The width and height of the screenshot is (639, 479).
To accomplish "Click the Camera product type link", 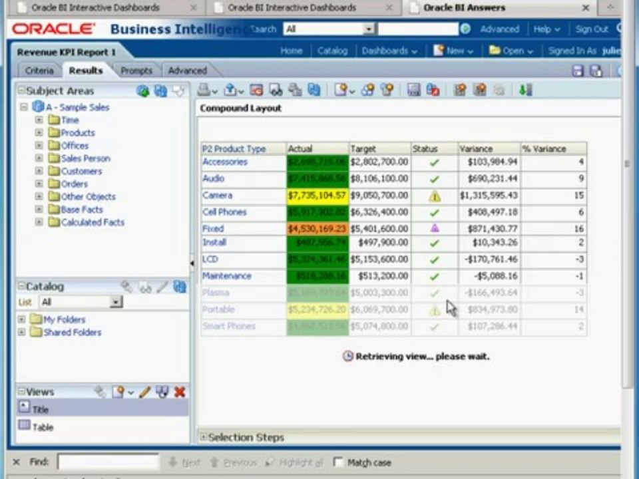I will 217,195.
